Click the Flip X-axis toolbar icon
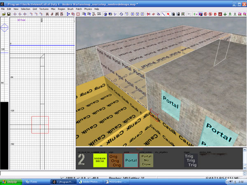This screenshot has height=185, width=247. click(15, 14)
